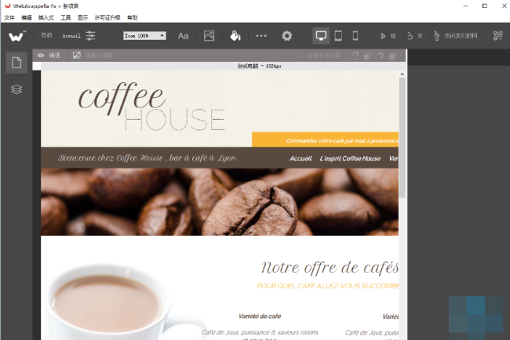Switch to mobile phone device view
510x340 pixels.
(x=355, y=36)
